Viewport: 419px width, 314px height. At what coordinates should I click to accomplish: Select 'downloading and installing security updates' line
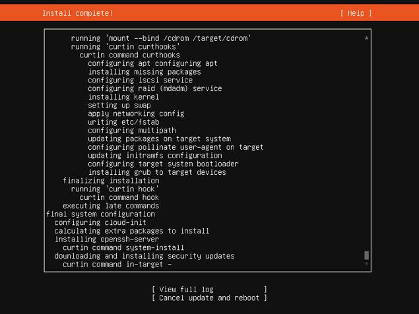144,256
